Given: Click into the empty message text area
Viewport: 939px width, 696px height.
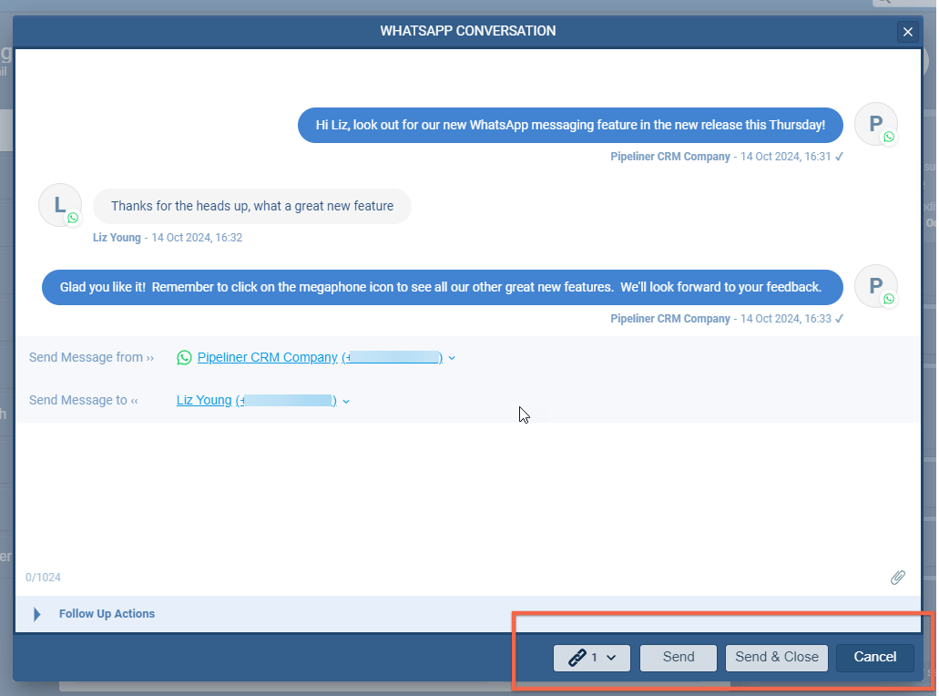Looking at the screenshot, I should (467, 494).
